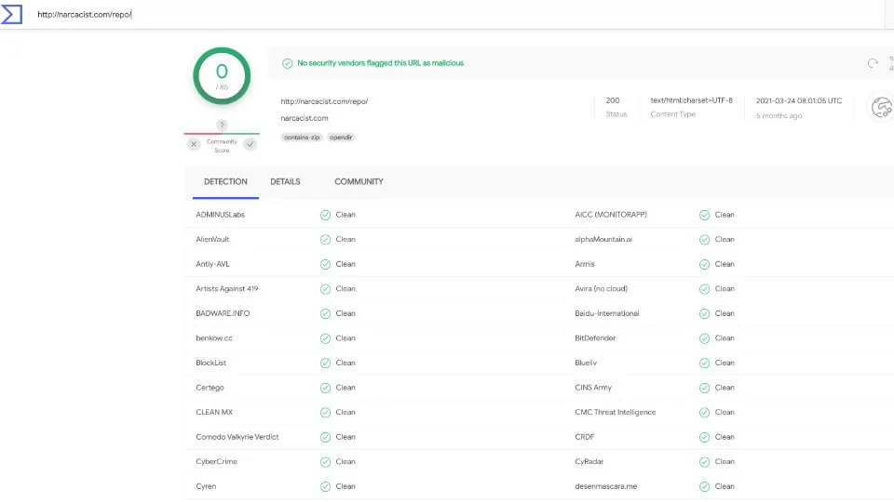Click Avira (no cloud) clean check icon
This screenshot has height=502, width=894.
coord(704,289)
